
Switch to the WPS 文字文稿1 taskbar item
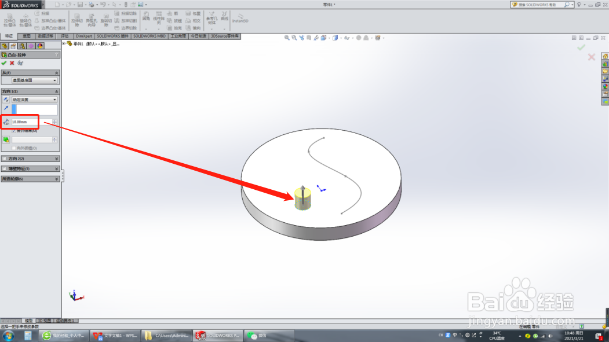115,336
